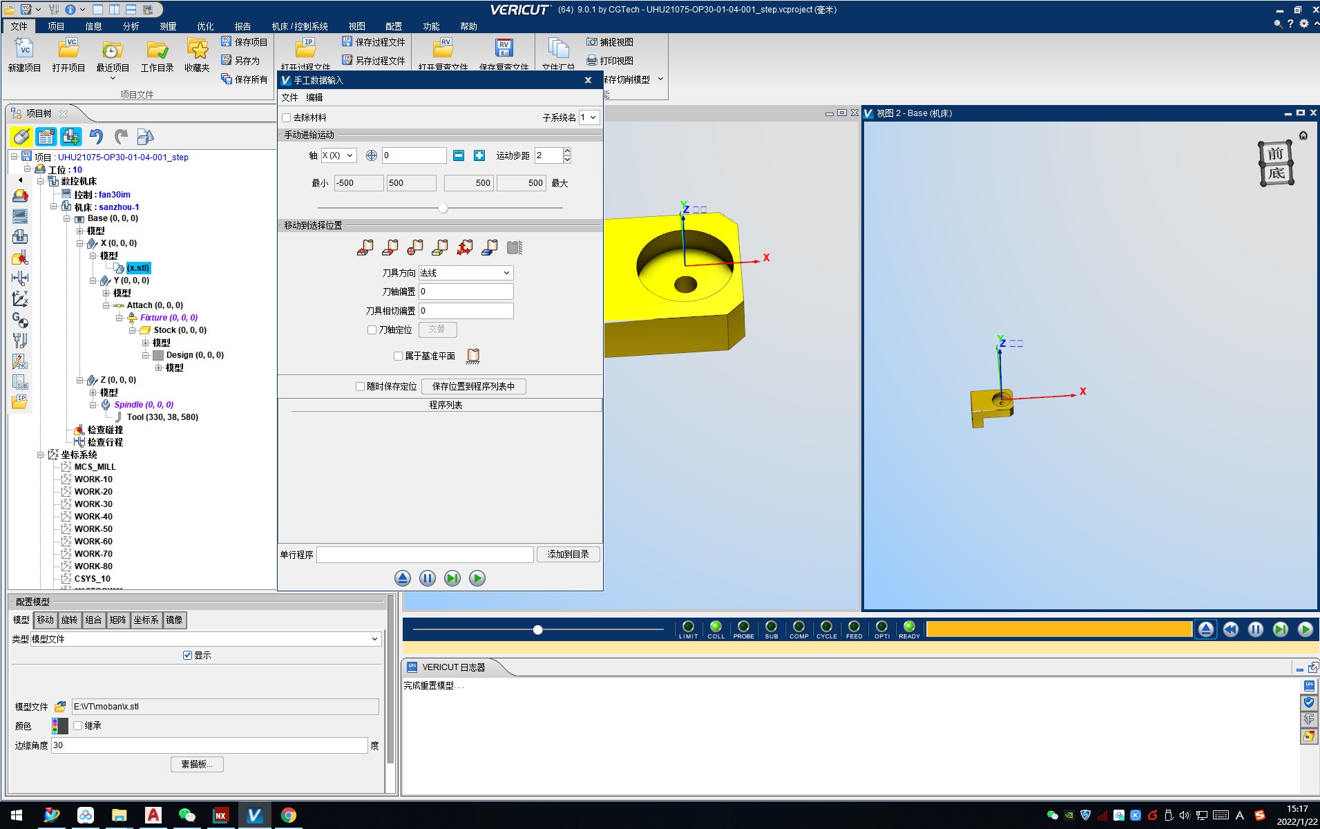This screenshot has height=829, width=1320.
Task: Toggle the 刀轴定位 checkbox
Action: point(372,330)
